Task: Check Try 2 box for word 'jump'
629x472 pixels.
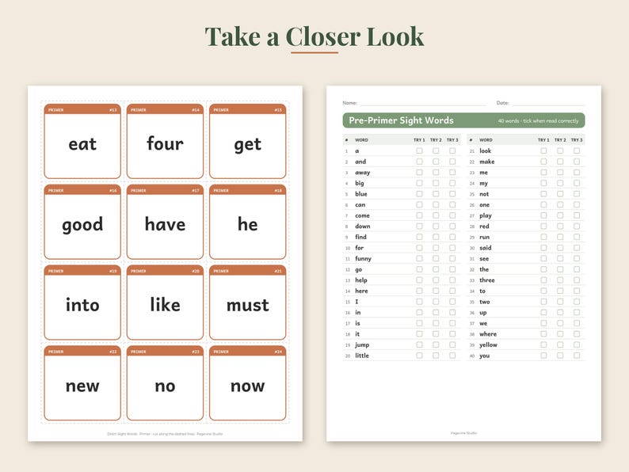Action: 436,344
